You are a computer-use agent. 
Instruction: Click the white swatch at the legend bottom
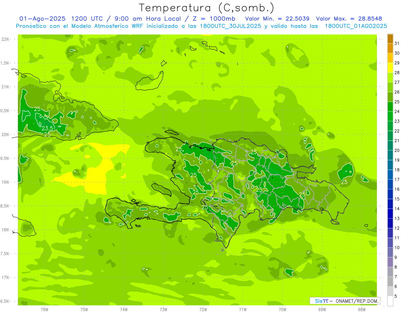[390, 301]
